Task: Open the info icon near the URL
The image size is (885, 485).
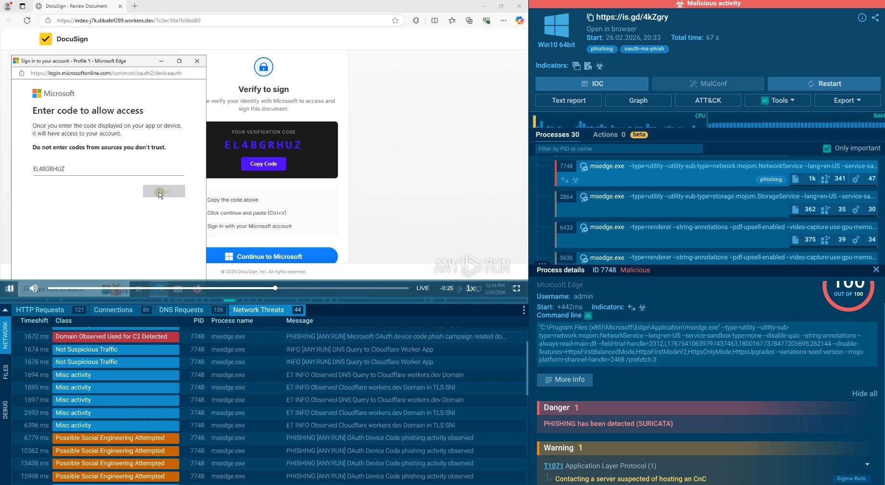Action: pyautogui.click(x=862, y=18)
